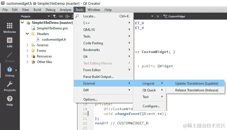227x130 pixels.
Task: Expand the Resources folder
Action: click(x=27, y=56)
